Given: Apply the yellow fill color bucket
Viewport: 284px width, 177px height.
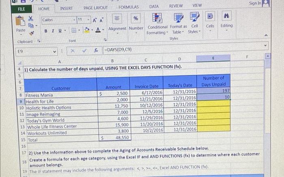Looking at the screenshot, I should click(87, 30).
